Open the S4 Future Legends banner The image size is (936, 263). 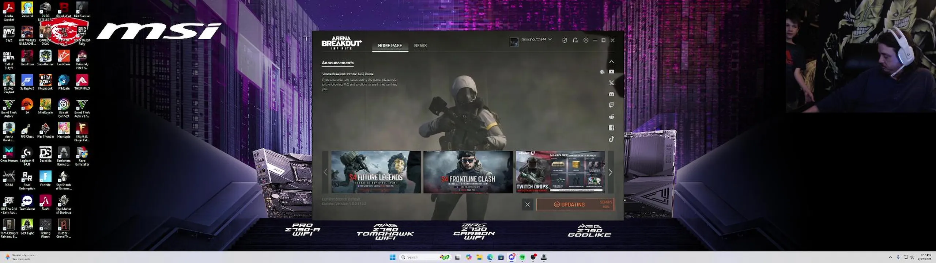pyautogui.click(x=376, y=172)
